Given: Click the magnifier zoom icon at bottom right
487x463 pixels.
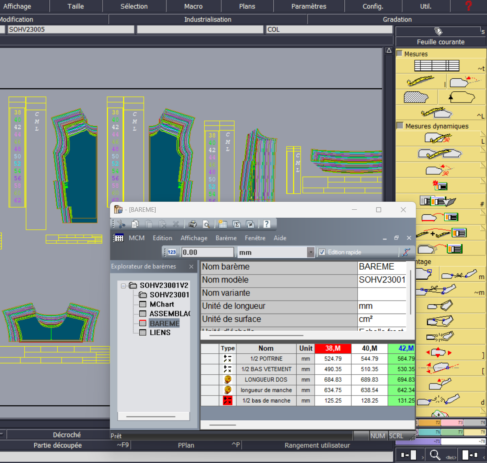Looking at the screenshot, I should [x=435, y=455].
